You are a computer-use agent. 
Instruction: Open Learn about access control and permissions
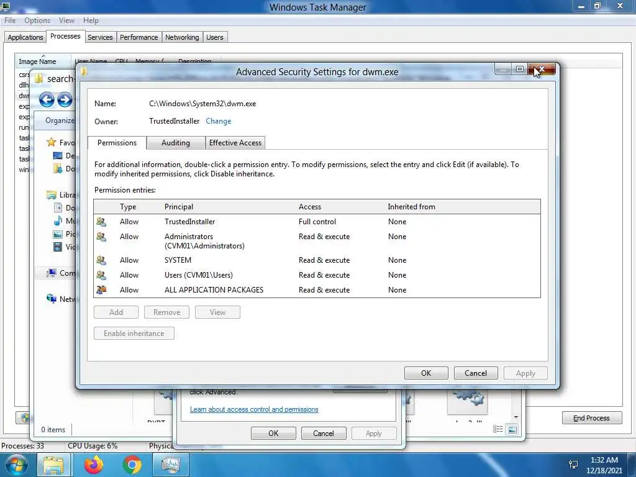click(254, 409)
